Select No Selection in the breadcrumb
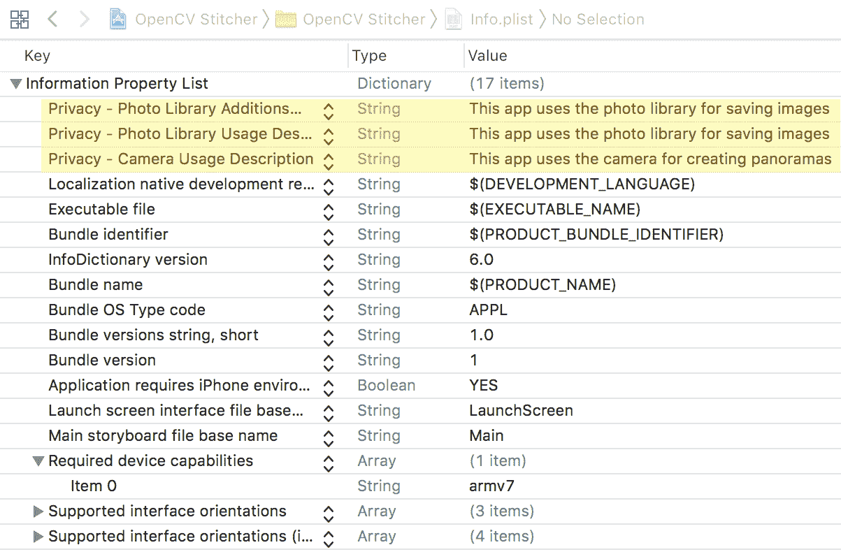This screenshot has width=841, height=552. [598, 20]
